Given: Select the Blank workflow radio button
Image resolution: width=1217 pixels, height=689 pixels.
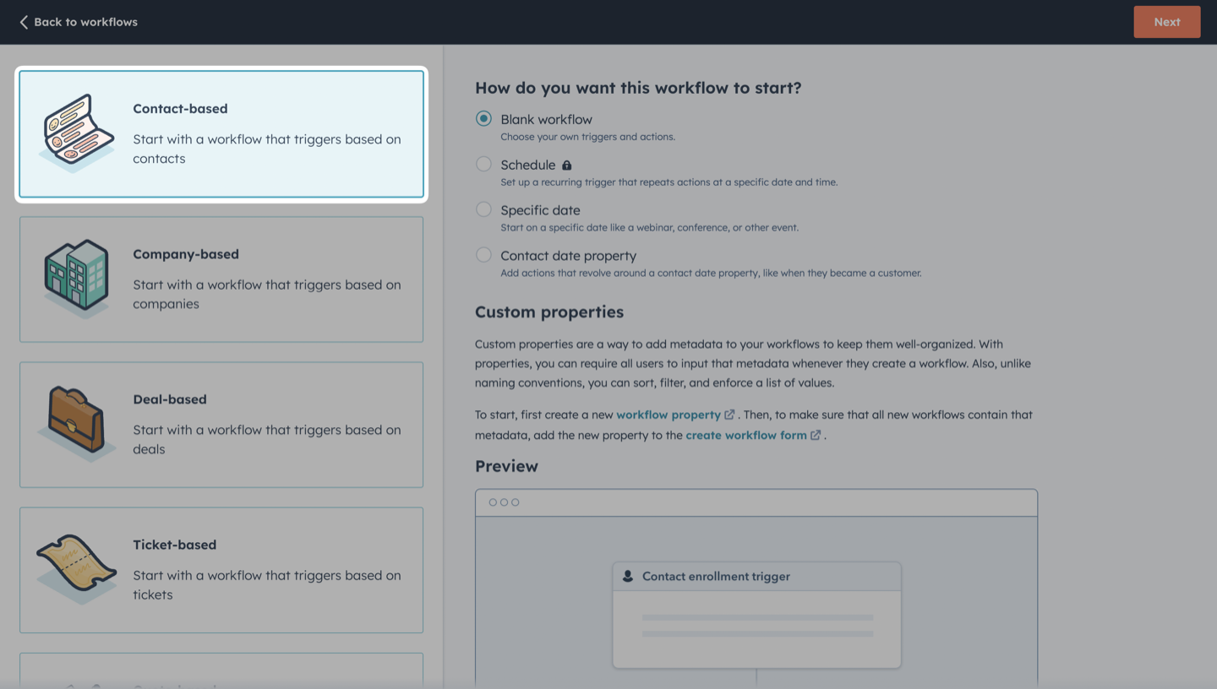Looking at the screenshot, I should click(483, 119).
